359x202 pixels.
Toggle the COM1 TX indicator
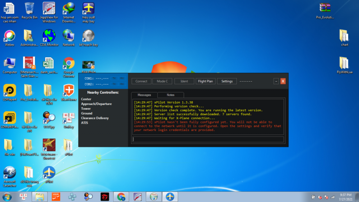tap(114, 78)
